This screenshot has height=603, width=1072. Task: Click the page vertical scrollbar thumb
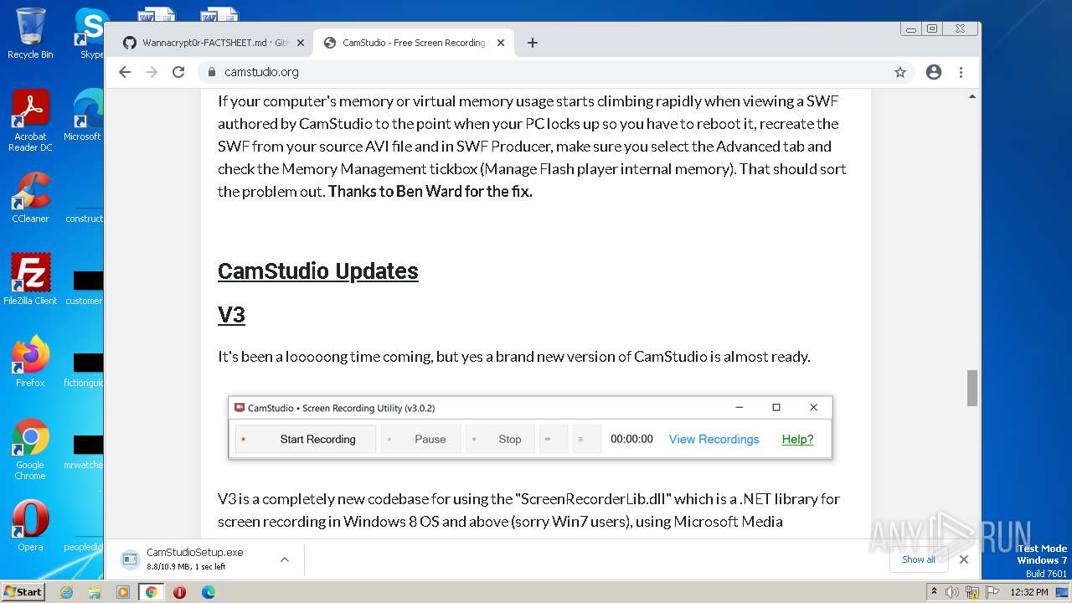click(x=972, y=388)
